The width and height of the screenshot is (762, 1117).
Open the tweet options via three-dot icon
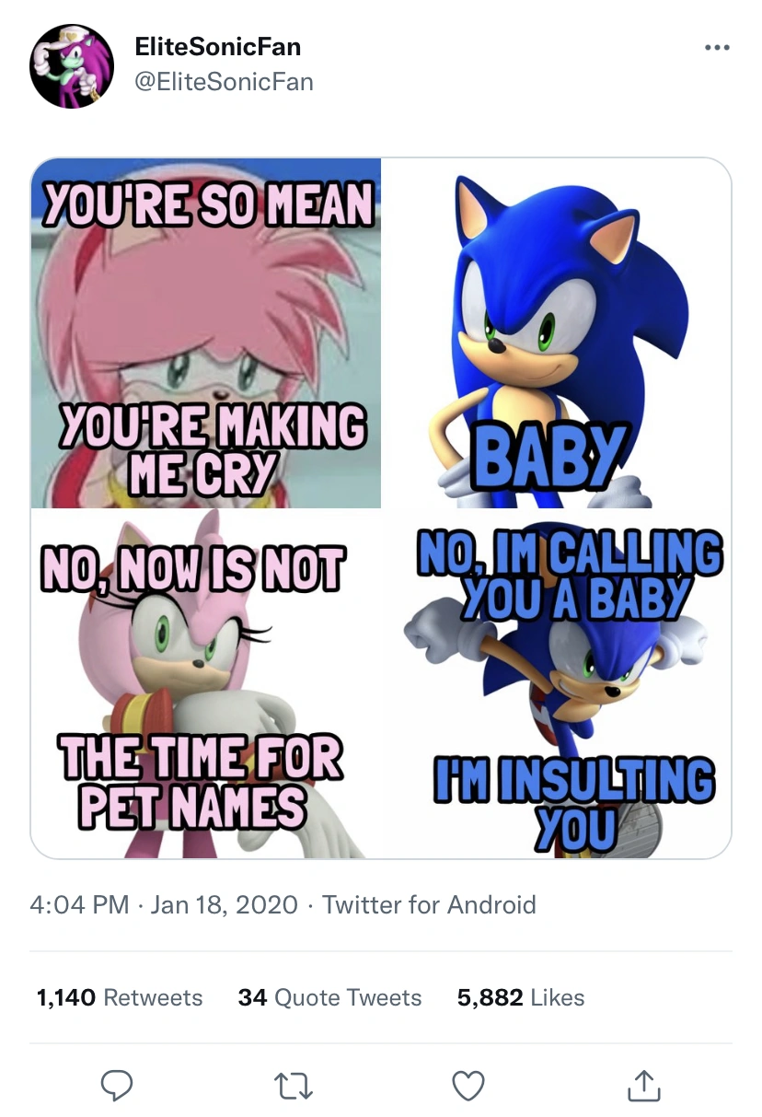pos(717,46)
